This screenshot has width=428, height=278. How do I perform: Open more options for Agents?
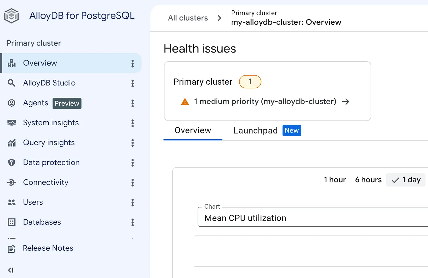(133, 103)
